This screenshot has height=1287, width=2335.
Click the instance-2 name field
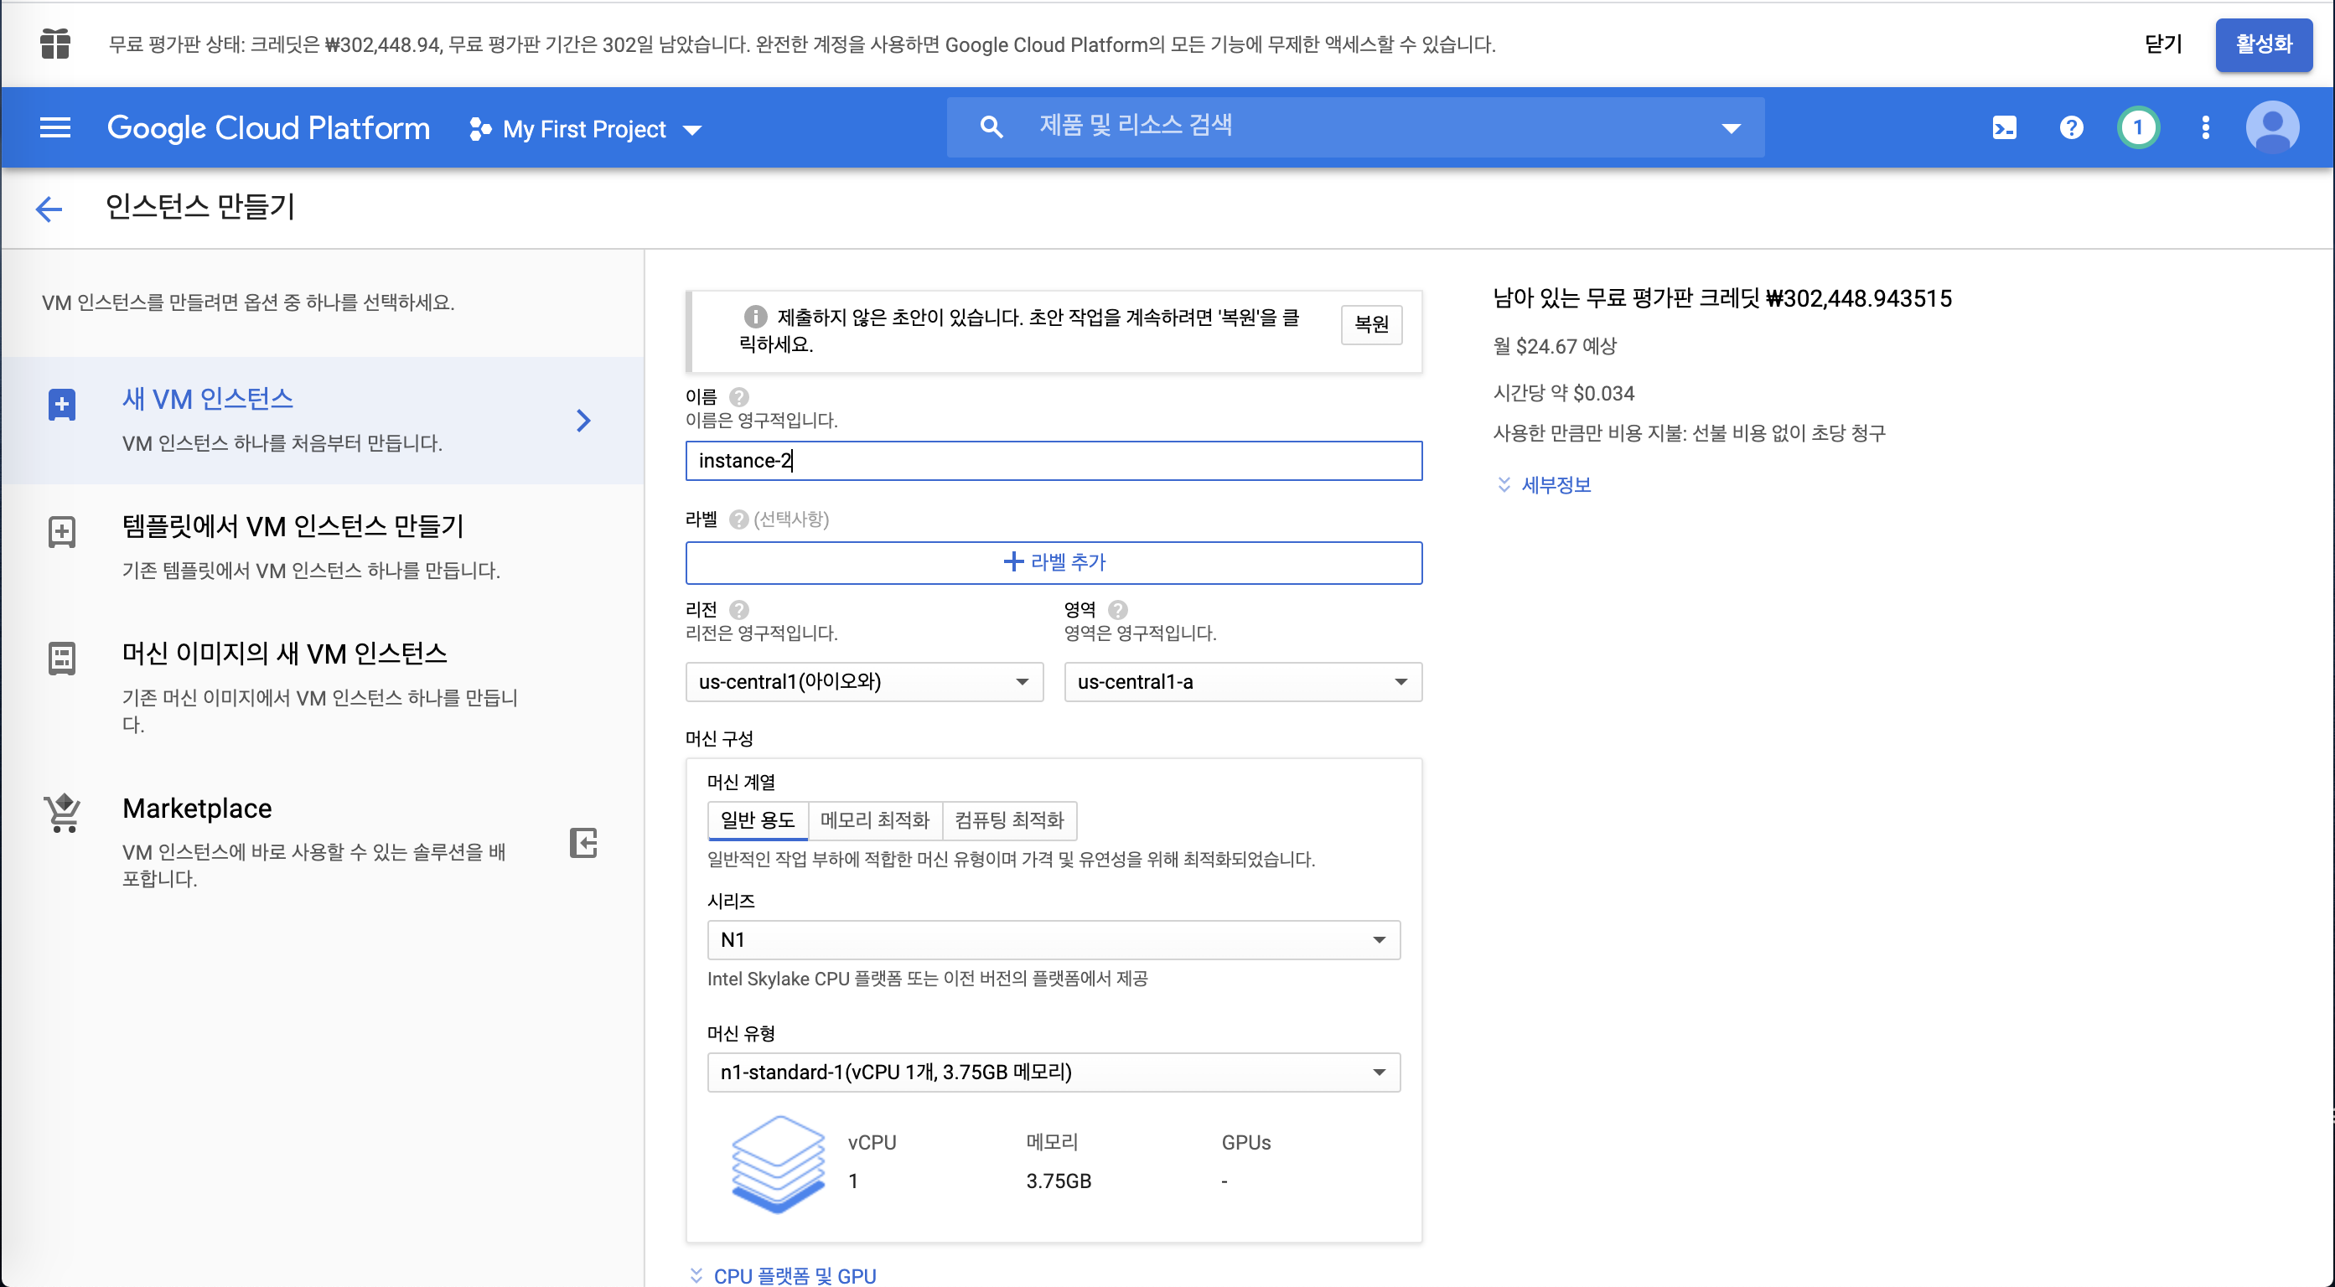(x=1054, y=460)
